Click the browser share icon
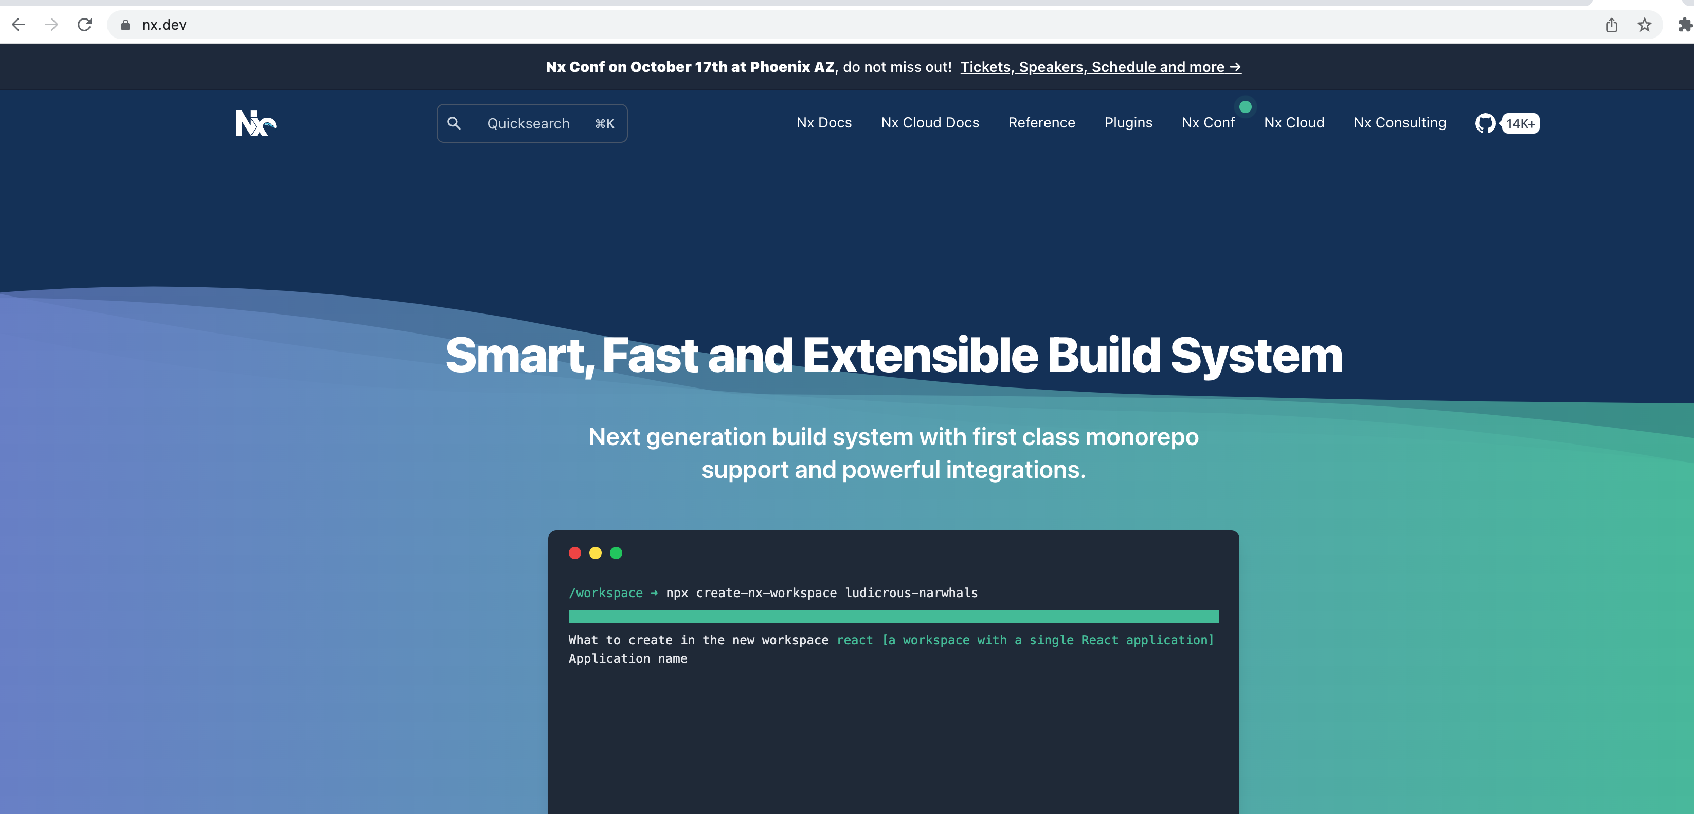1694x814 pixels. 1611,24
